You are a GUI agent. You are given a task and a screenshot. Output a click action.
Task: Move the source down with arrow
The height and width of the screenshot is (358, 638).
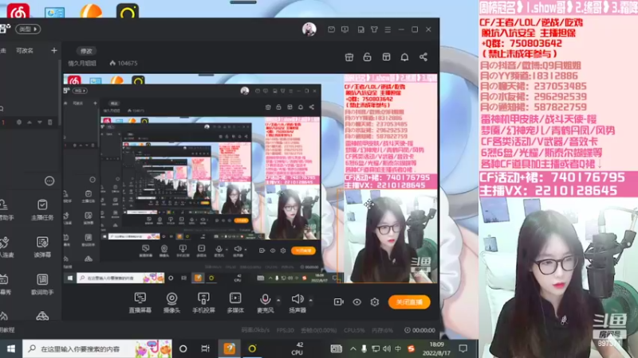pyautogui.click(x=39, y=123)
